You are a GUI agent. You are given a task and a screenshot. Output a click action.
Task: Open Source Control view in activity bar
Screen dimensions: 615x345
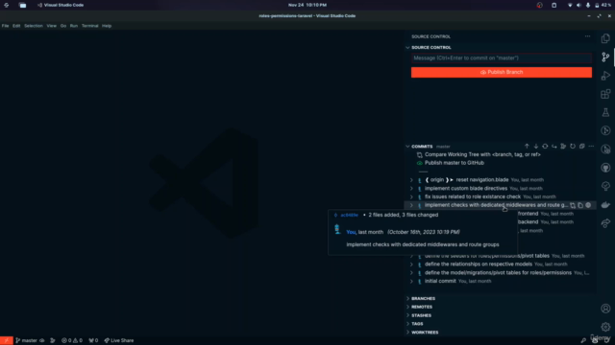[605, 57]
